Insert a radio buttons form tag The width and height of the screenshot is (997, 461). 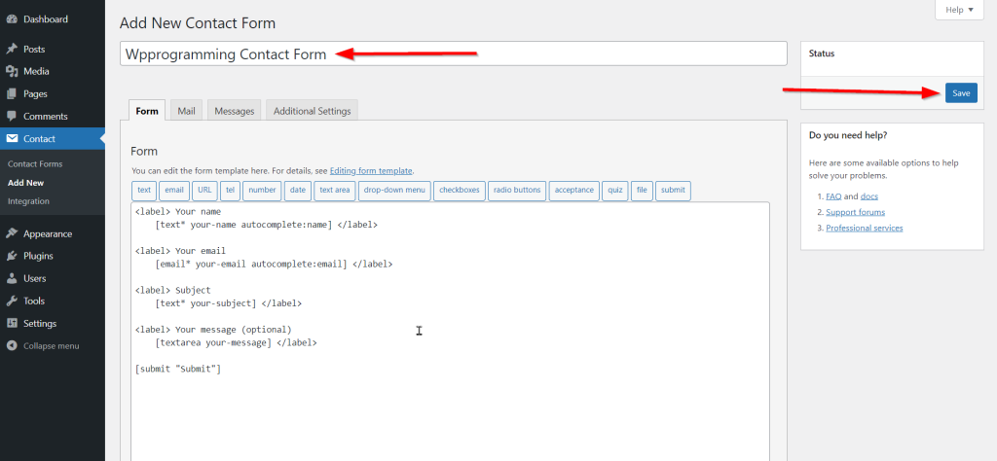pos(516,191)
